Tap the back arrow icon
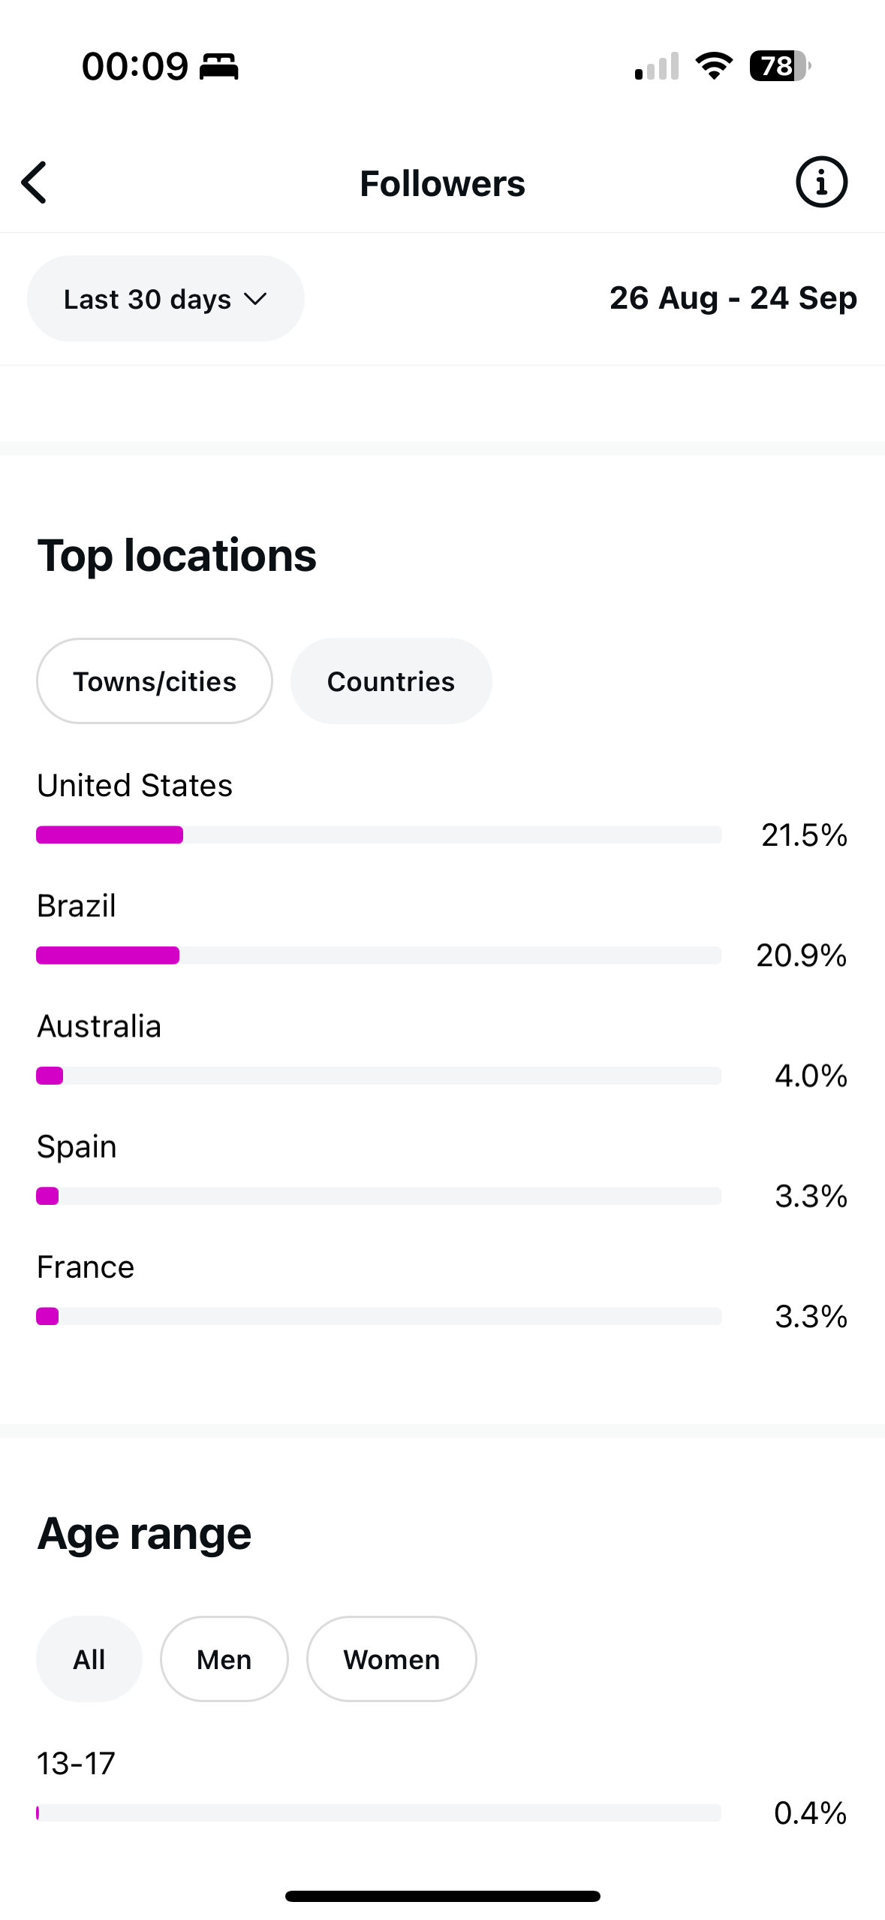The width and height of the screenshot is (885, 1920). tap(35, 183)
